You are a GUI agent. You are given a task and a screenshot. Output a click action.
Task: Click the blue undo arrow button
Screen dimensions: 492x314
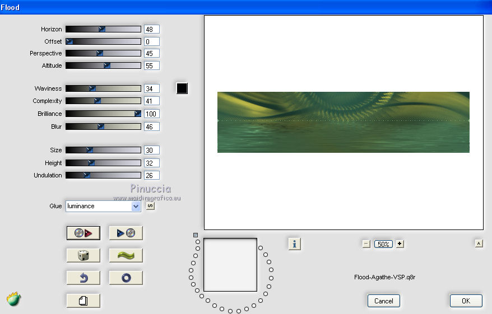83,278
